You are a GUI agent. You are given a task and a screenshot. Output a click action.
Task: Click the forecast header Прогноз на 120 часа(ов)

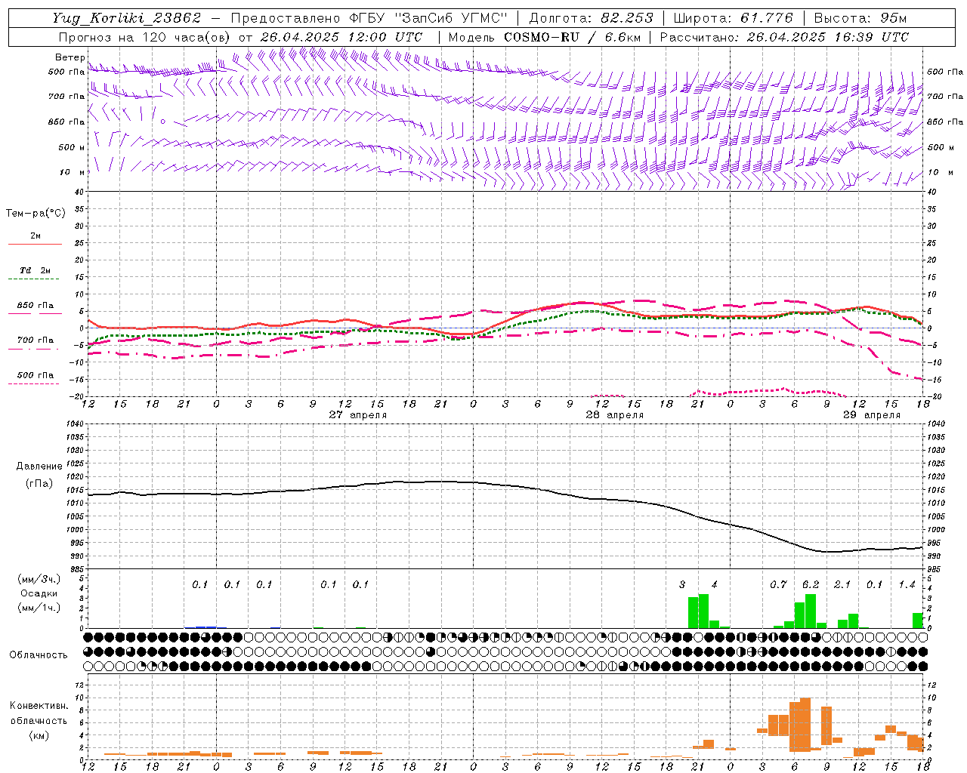coord(145,37)
